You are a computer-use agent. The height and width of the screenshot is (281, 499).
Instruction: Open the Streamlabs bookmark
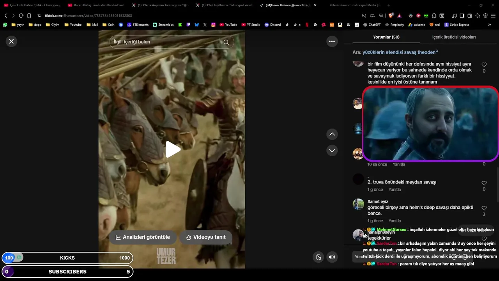[x=163, y=25]
